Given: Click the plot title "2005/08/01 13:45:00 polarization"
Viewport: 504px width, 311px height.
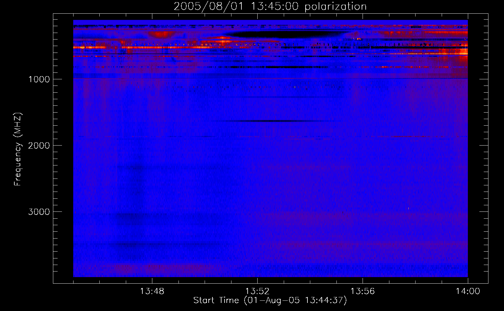Looking at the screenshot, I should tap(270, 6).
